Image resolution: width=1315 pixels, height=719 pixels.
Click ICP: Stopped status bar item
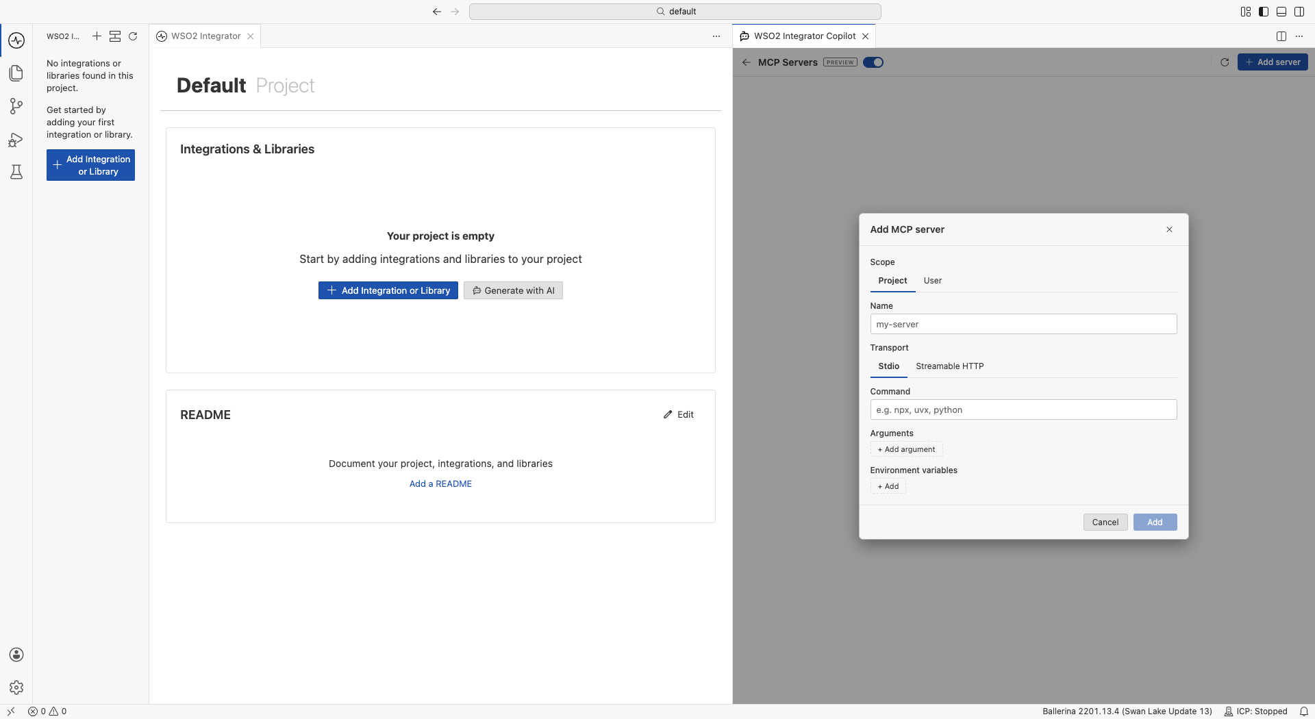click(1255, 711)
